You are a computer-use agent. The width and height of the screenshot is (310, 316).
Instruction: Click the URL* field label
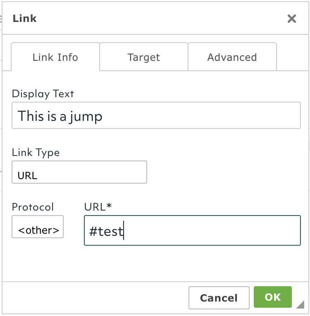click(x=95, y=207)
